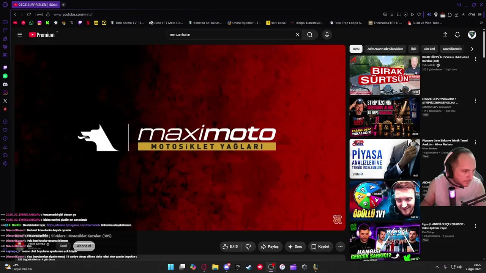Subscribe using the Abone ol button
This screenshot has height=273, width=486.
[84, 246]
